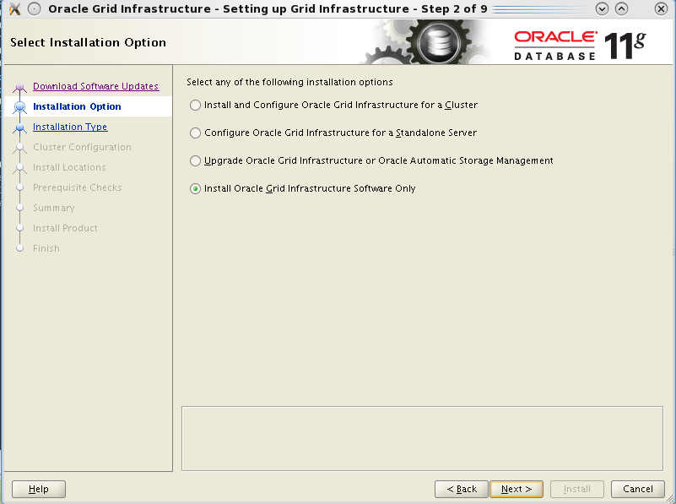This screenshot has height=504, width=676.
Task: Click the Install Locations step marker icon
Action: (19, 168)
